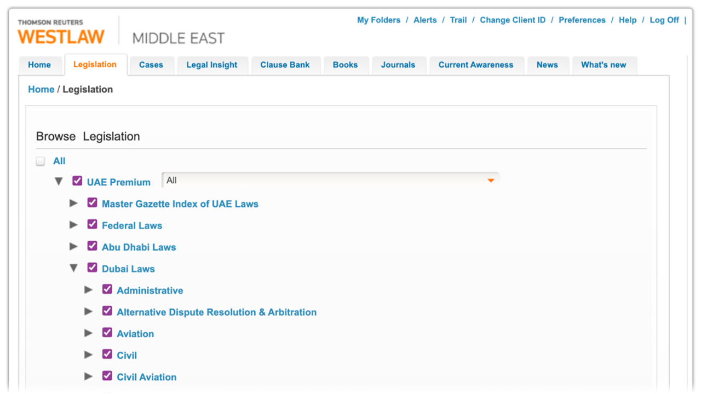
Task: Expand the Aviation category arrow
Action: [88, 333]
